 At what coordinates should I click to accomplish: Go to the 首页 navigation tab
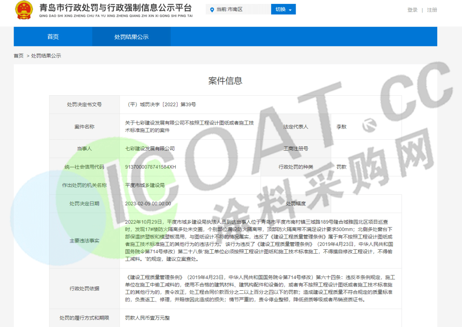coord(53,37)
